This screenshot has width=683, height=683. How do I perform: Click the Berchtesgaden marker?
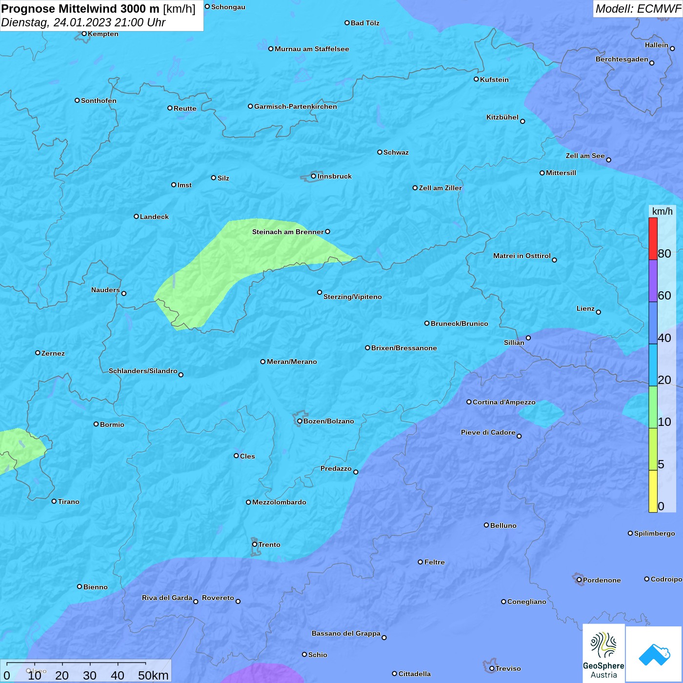(x=652, y=63)
